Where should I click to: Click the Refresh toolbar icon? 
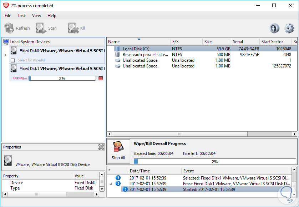point(9,28)
